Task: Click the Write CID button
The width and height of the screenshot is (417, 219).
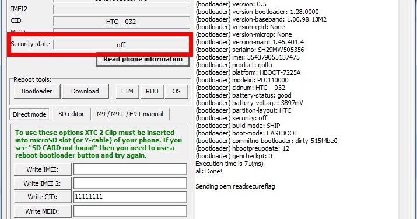Action: [x=43, y=197]
